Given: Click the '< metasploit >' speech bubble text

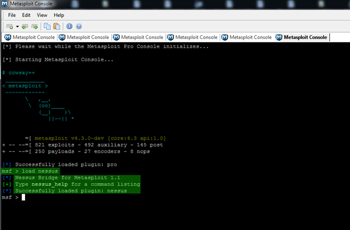Looking at the screenshot, I should tap(25, 86).
